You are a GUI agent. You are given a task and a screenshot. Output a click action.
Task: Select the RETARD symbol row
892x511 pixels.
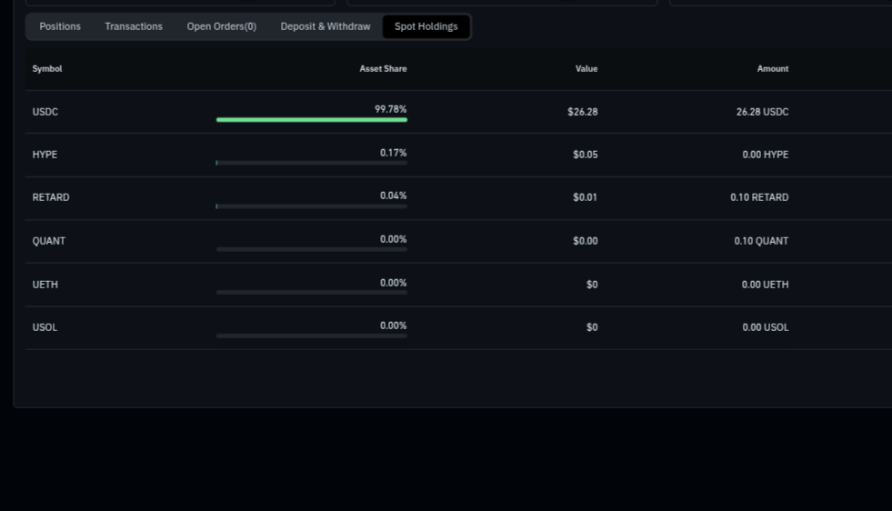(458, 198)
